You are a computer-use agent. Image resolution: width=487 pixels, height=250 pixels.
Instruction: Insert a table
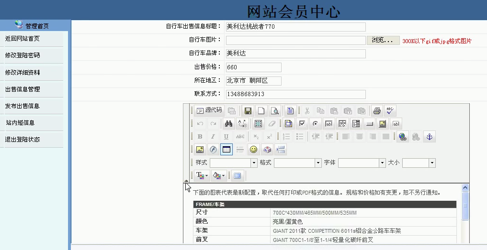click(227, 150)
